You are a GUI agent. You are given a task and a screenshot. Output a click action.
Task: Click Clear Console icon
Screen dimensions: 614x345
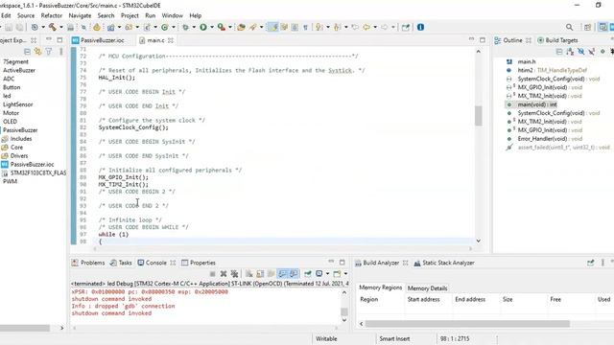click(248, 274)
